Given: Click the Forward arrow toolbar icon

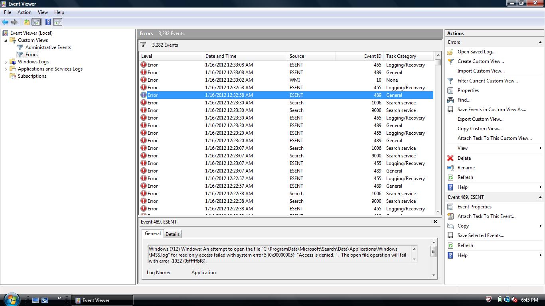Looking at the screenshot, I should click(x=14, y=22).
